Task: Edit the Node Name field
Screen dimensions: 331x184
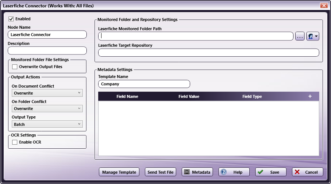Action: 47,35
